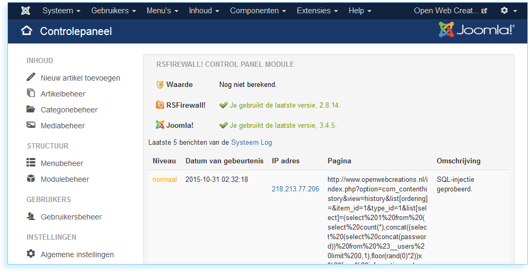Click the Categoriebeheer folder icon
Viewport: 530px width, 272px height.
31,109
